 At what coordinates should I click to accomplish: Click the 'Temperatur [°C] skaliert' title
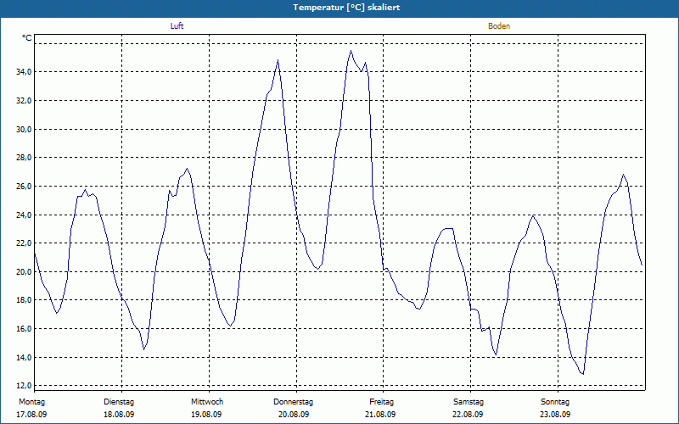click(346, 8)
